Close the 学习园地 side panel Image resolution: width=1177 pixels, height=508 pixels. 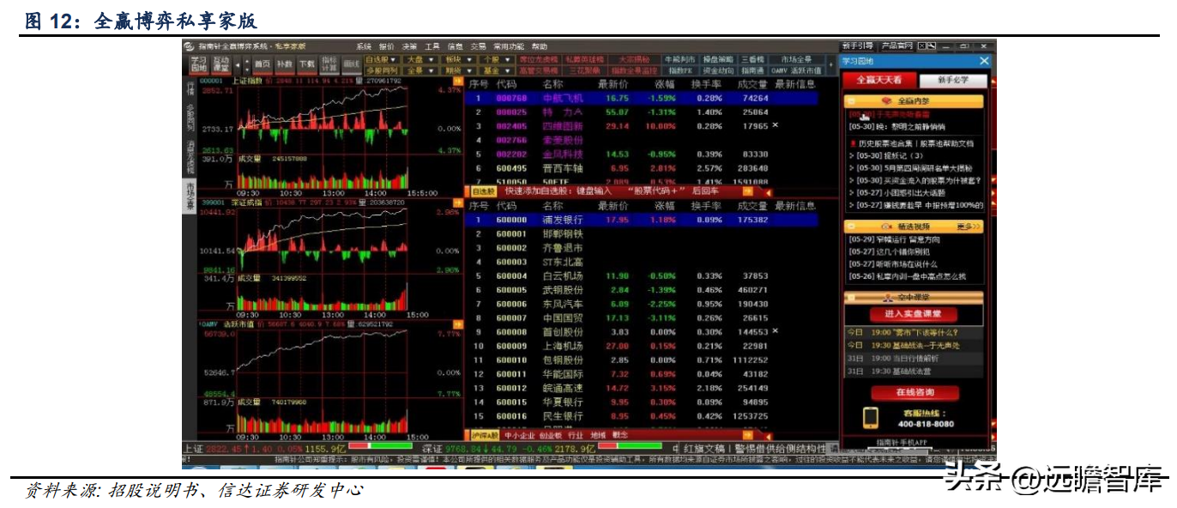pos(984,61)
